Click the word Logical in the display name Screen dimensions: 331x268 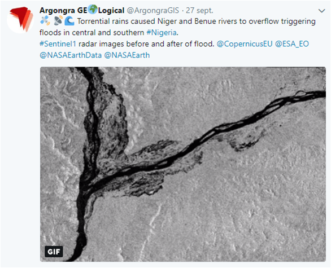[x=111, y=11]
